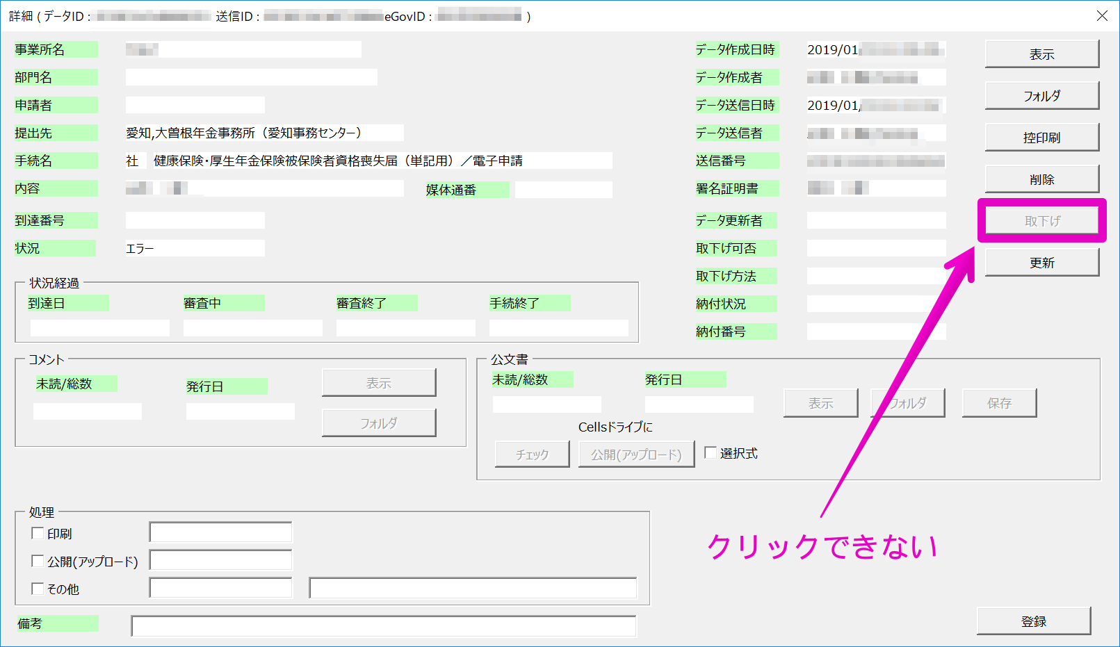Click the 媒体通番 field

[x=564, y=190]
